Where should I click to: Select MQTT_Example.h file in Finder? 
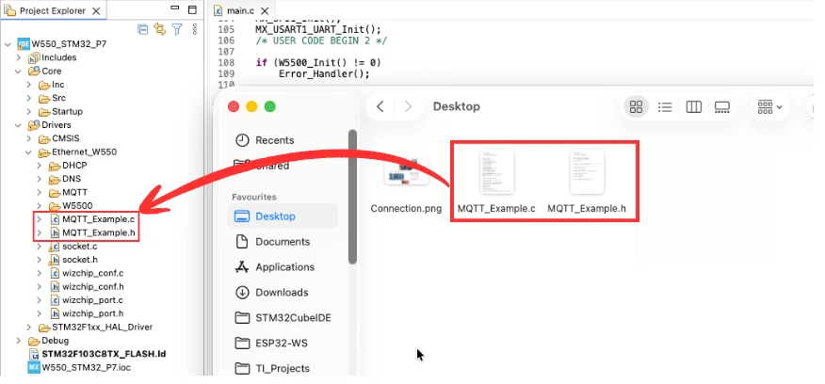coord(587,182)
